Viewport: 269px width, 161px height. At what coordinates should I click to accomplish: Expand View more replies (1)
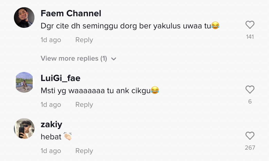click(74, 59)
